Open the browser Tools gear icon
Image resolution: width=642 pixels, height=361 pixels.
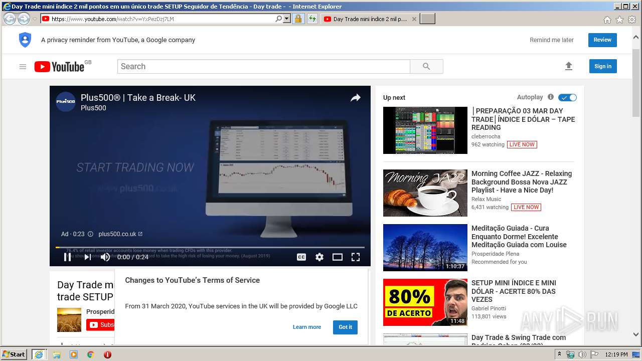coord(632,20)
